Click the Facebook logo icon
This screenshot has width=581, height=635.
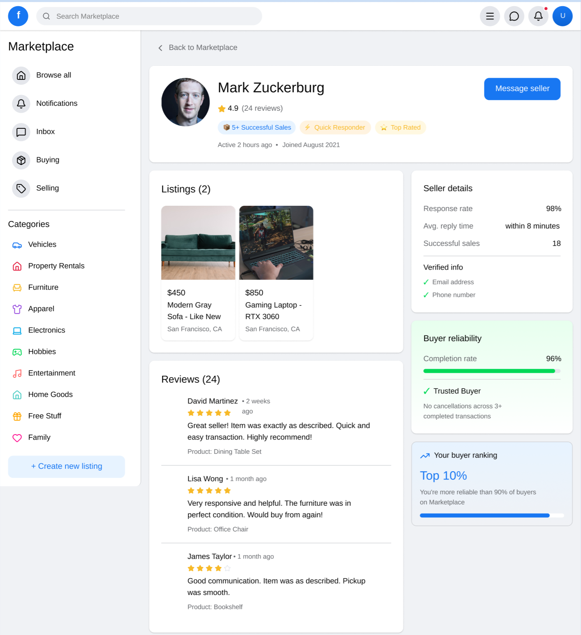[18, 16]
